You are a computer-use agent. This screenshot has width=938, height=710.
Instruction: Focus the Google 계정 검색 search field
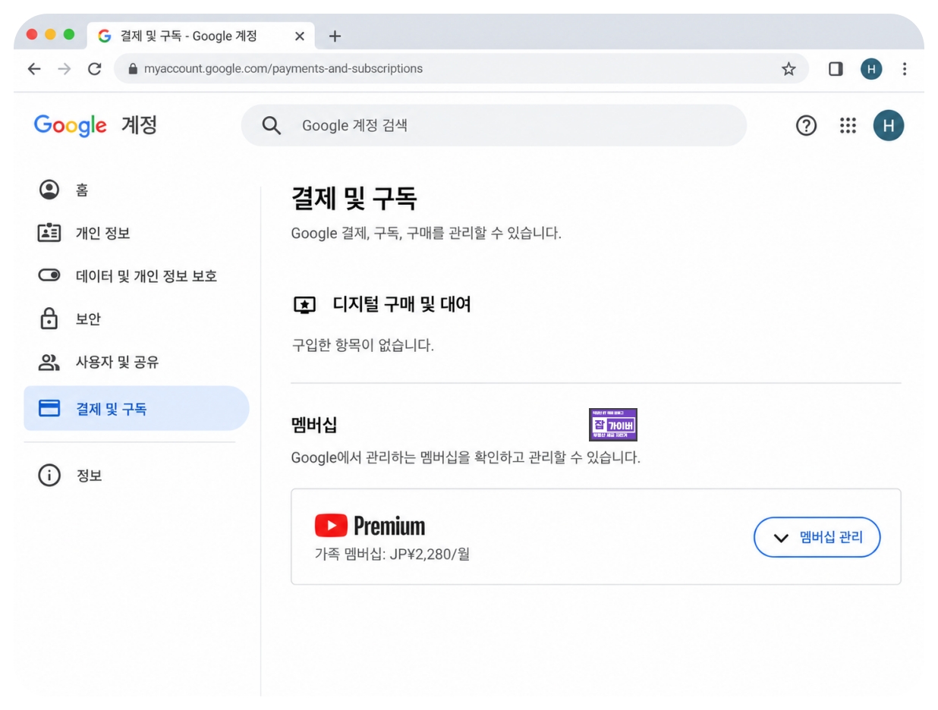click(x=493, y=125)
